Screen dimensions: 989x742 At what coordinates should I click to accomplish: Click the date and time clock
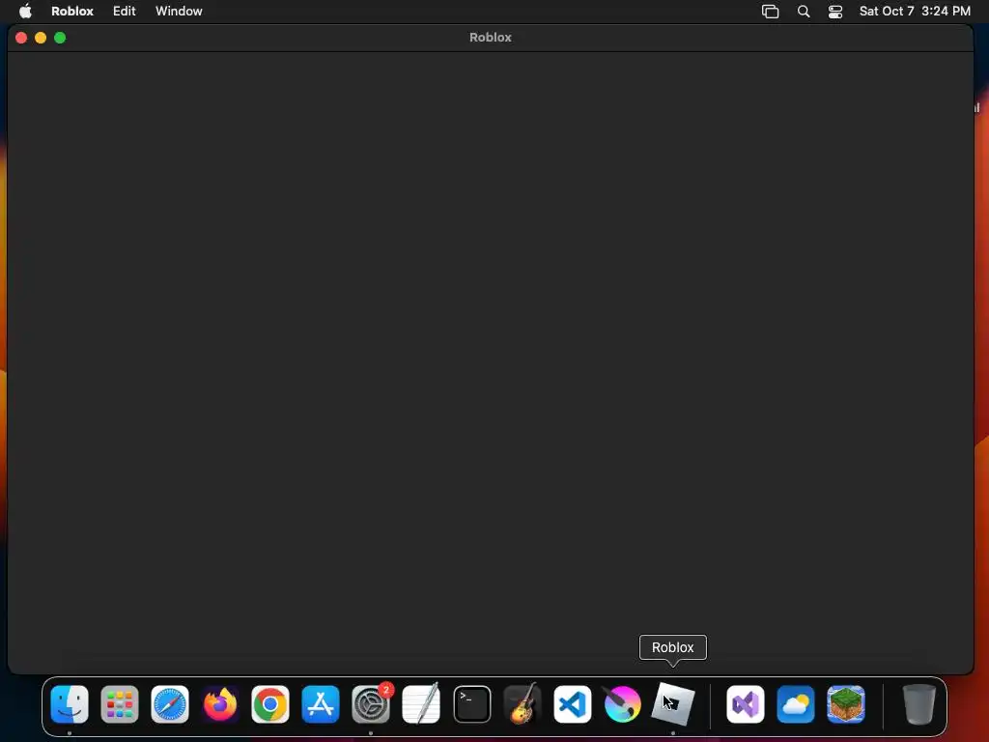point(916,11)
